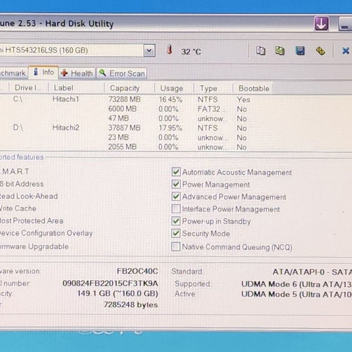Open the HTS543216L9S drive combo box

pos(77,50)
